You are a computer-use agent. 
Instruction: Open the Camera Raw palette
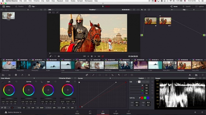[x=3, y=75]
